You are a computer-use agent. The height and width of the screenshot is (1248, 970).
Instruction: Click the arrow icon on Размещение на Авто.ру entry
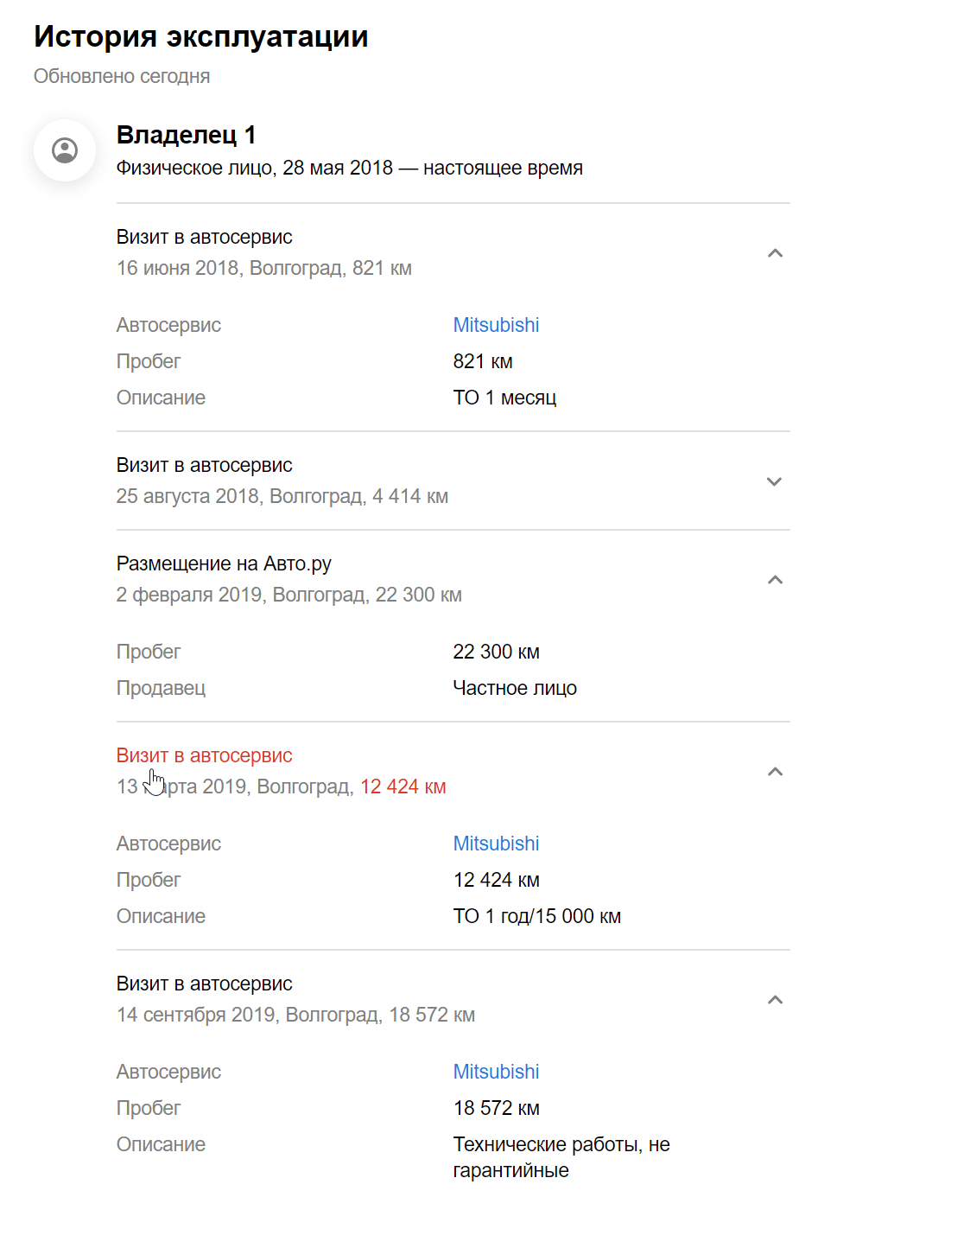coord(776,579)
